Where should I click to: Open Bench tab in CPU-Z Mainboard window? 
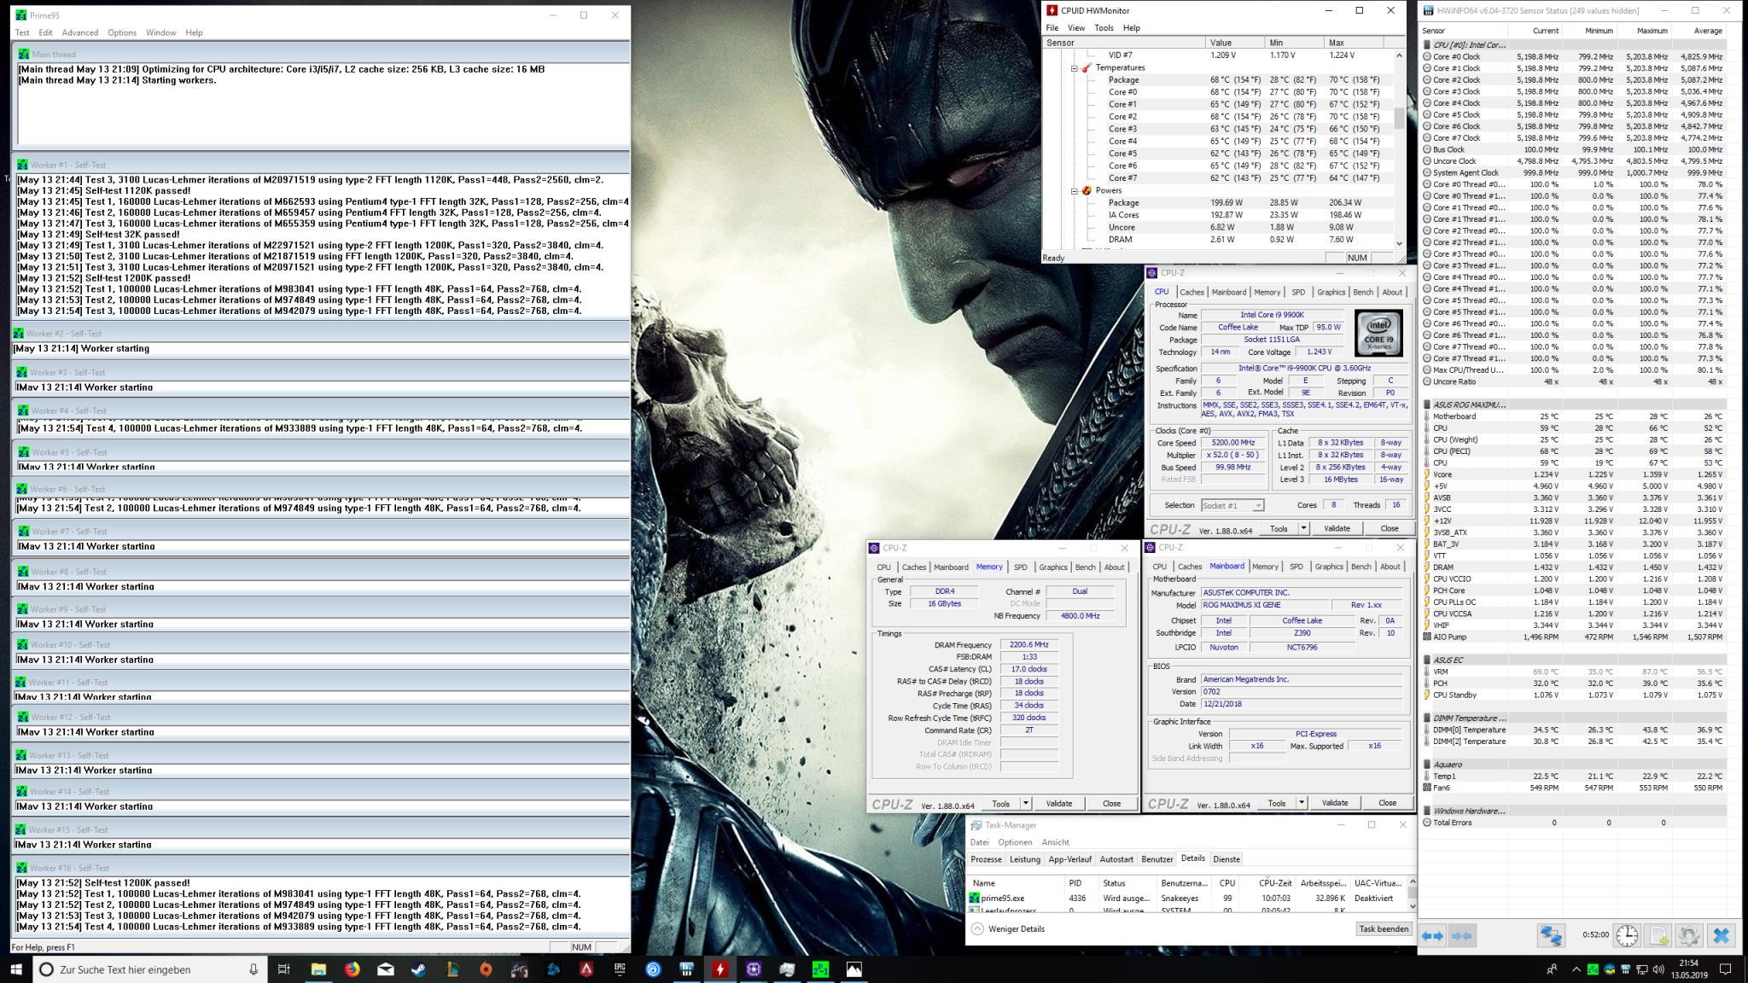(1361, 567)
